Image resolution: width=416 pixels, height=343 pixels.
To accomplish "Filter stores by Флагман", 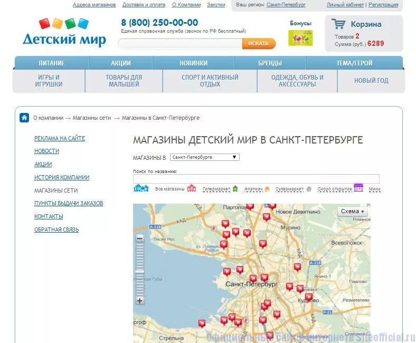I will click(253, 189).
